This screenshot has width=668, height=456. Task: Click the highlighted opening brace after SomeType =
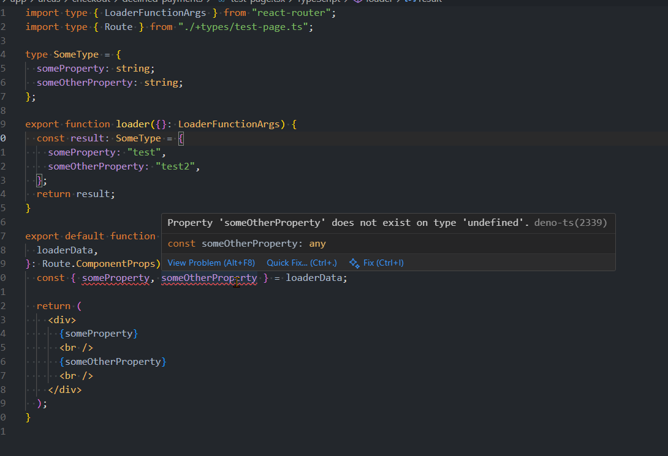tap(181, 138)
